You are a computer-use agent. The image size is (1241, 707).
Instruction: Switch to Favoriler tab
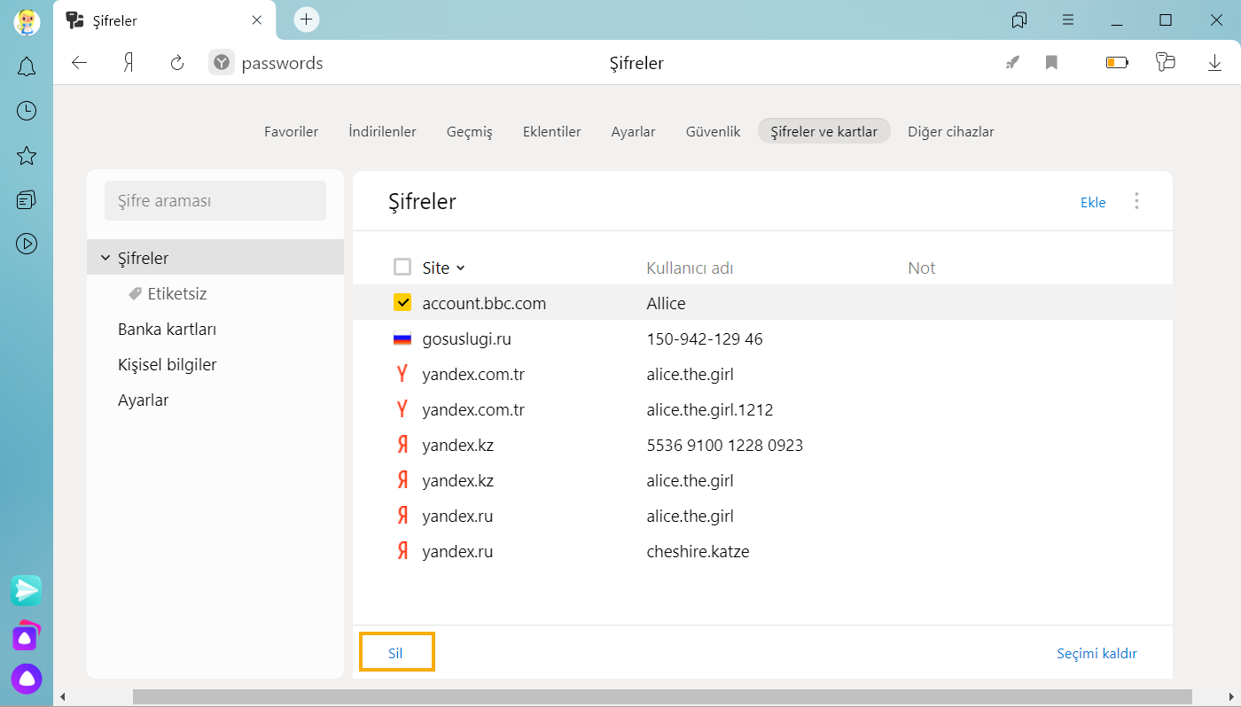[x=291, y=131]
